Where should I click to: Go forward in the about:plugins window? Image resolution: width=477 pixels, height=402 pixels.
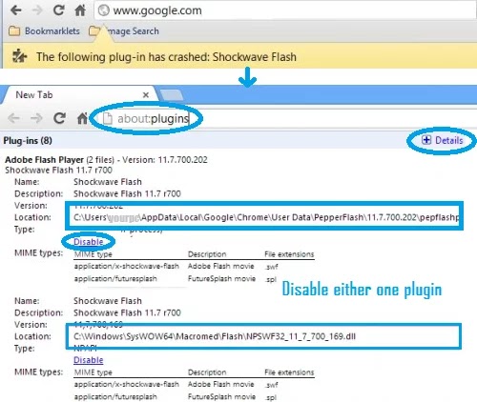tap(36, 118)
